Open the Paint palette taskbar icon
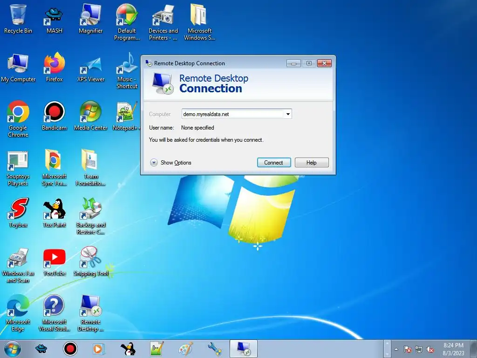 coord(185,349)
